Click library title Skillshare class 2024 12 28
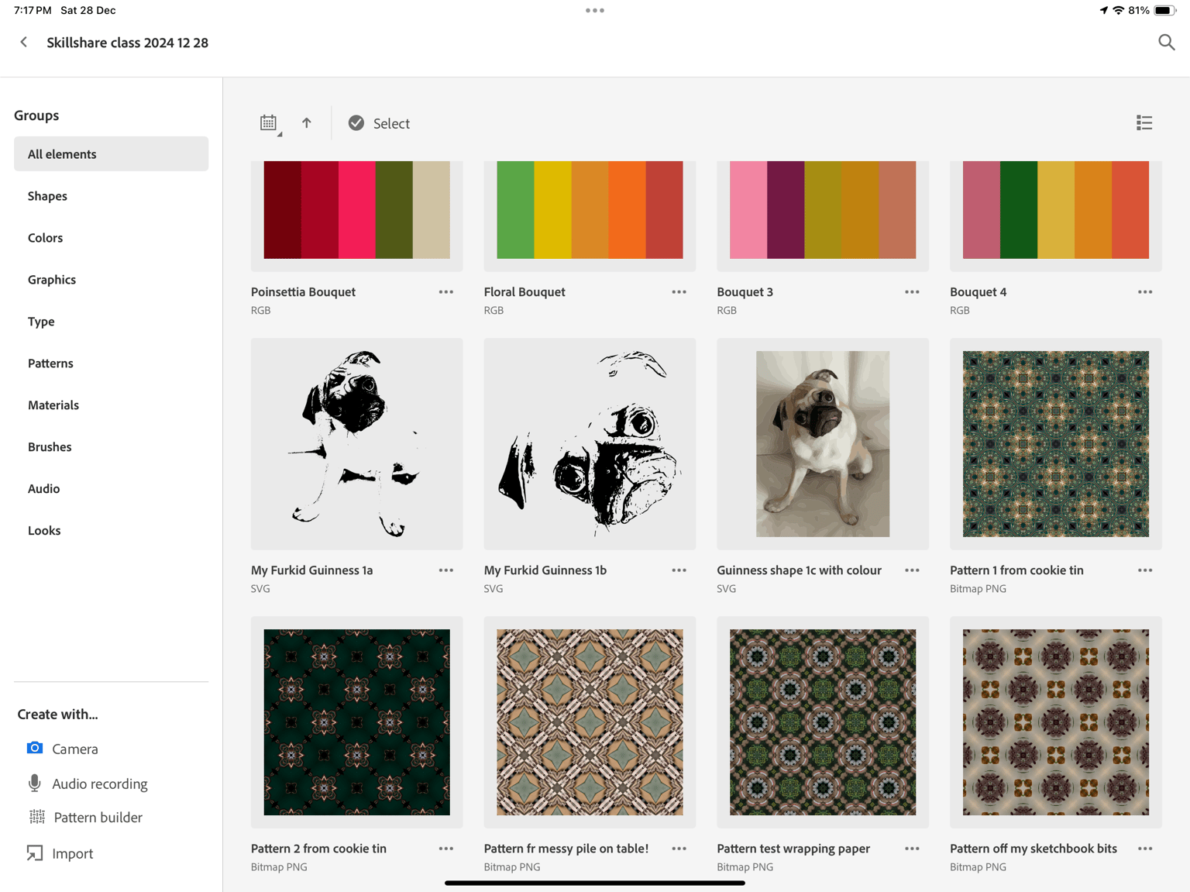 tap(128, 43)
